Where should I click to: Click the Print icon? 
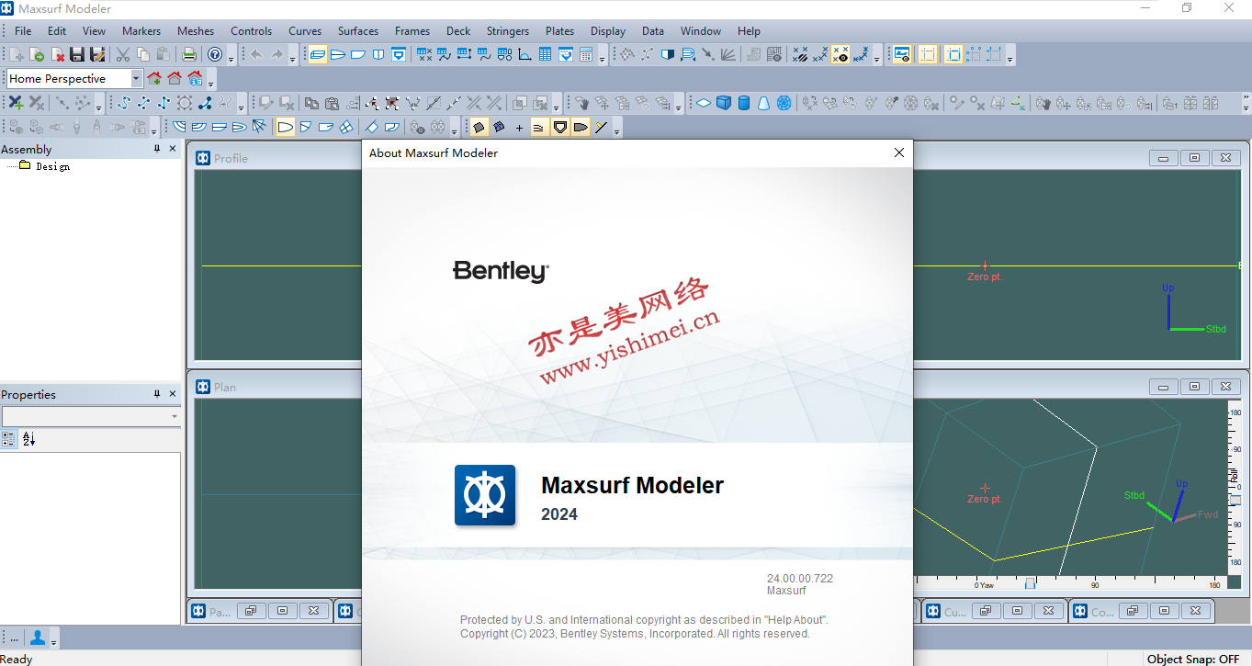[188, 54]
